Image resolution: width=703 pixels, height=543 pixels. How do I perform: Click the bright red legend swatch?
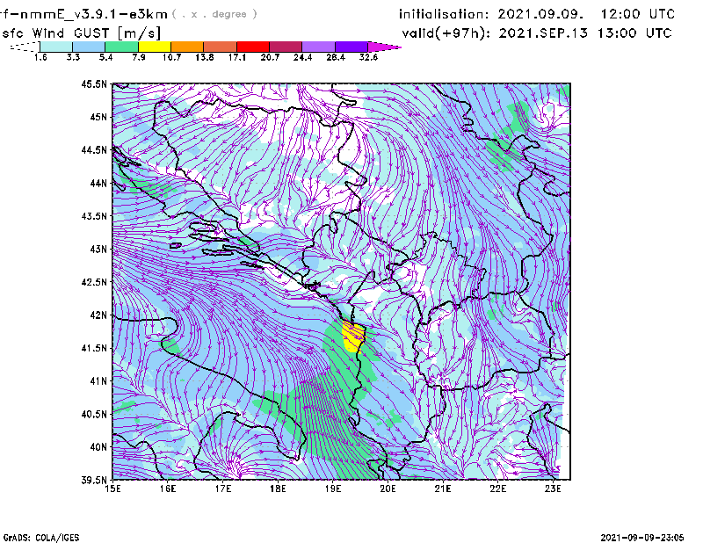click(253, 47)
